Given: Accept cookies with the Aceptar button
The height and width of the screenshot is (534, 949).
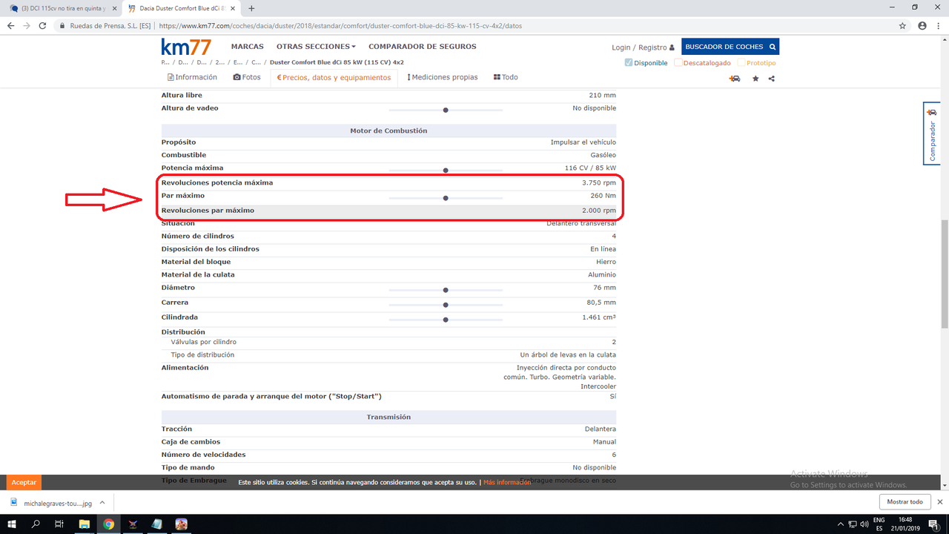Looking at the screenshot, I should pos(24,482).
